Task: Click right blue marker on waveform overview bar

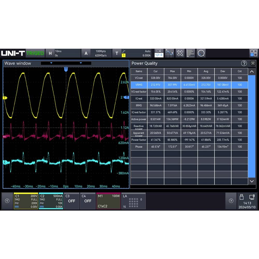Action: 81,63
